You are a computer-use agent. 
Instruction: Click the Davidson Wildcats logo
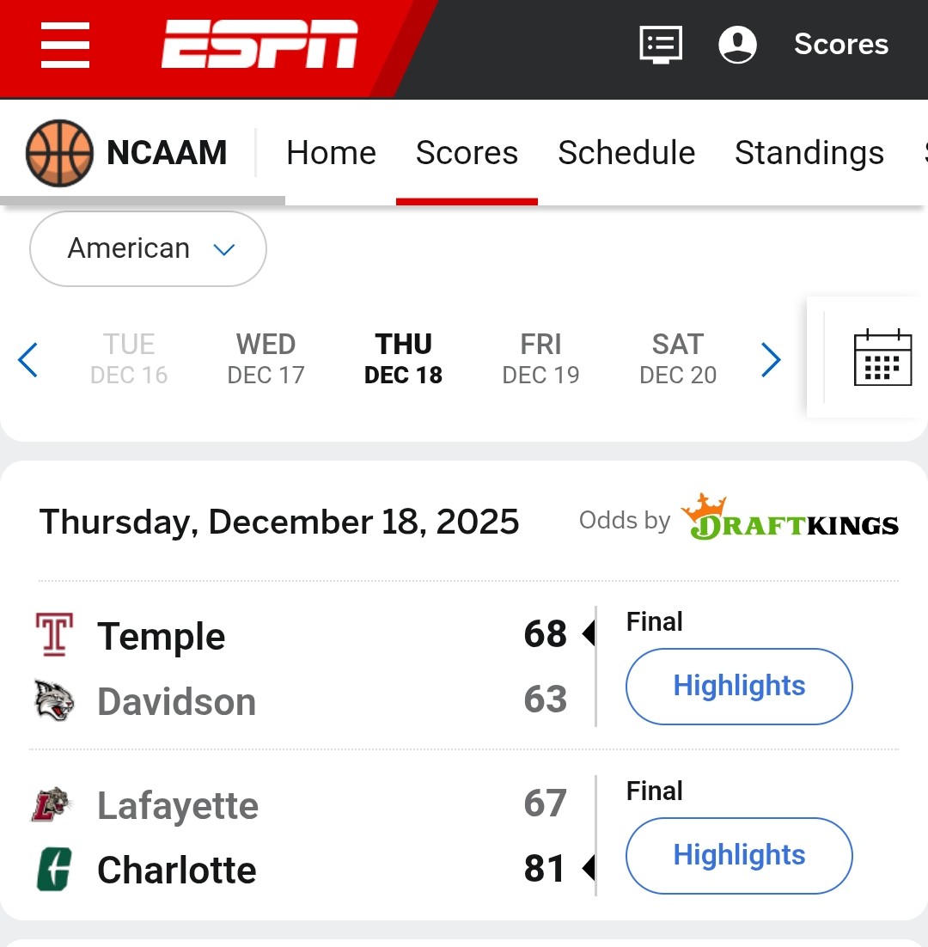(x=54, y=700)
